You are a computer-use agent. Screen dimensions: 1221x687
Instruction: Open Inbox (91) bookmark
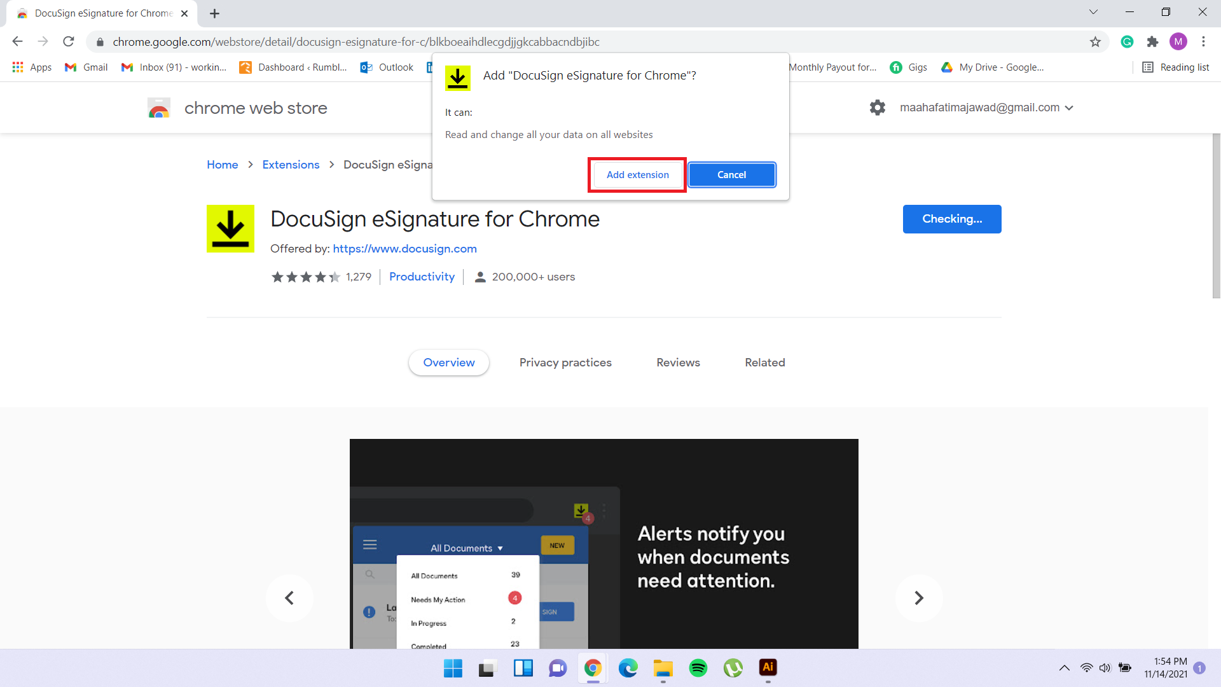(x=174, y=67)
